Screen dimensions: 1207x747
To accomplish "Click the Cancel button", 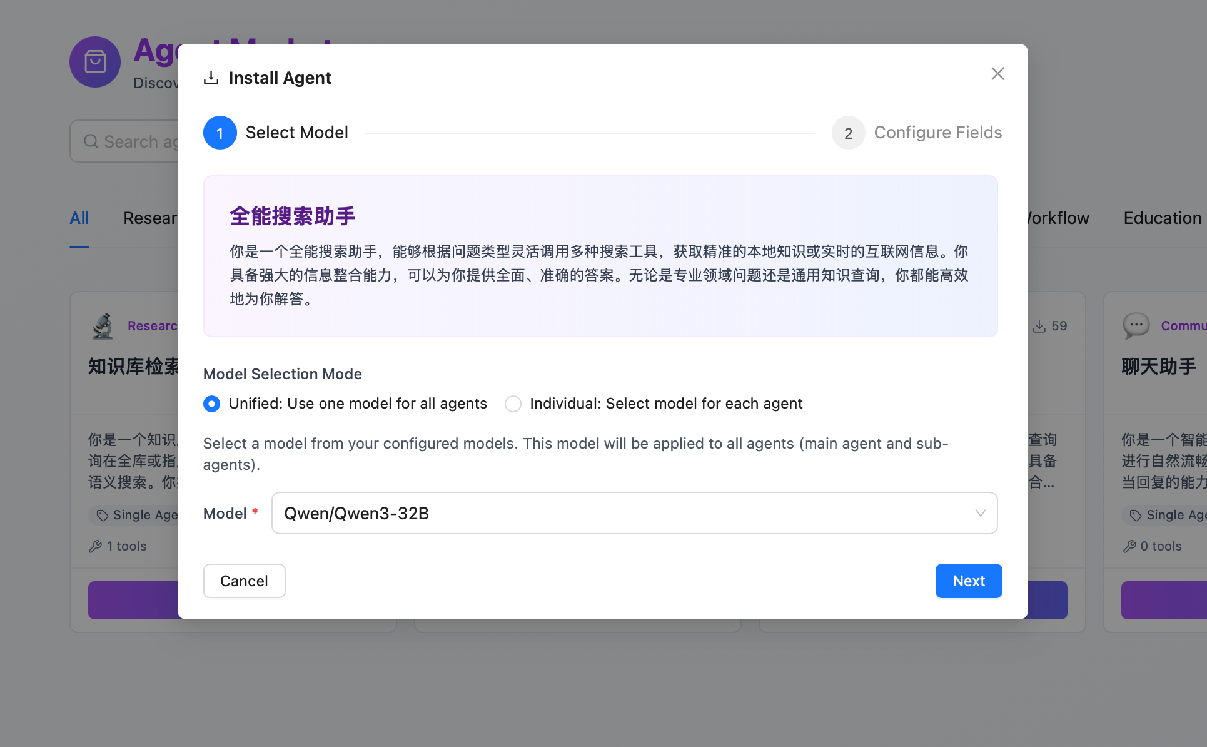I will (x=244, y=581).
